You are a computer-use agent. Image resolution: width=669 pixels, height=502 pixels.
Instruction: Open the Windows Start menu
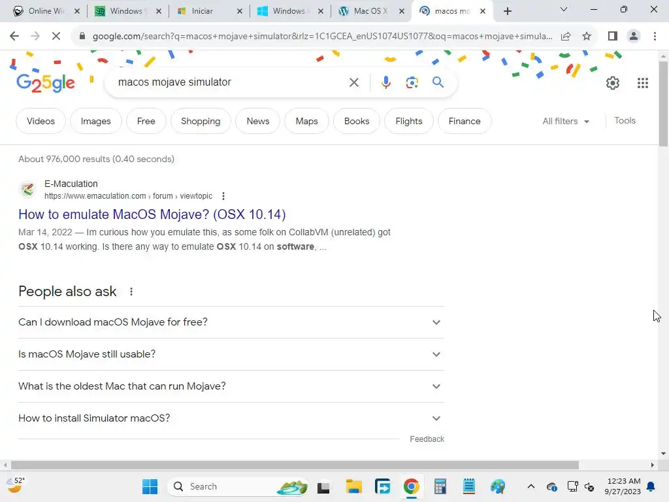click(150, 486)
